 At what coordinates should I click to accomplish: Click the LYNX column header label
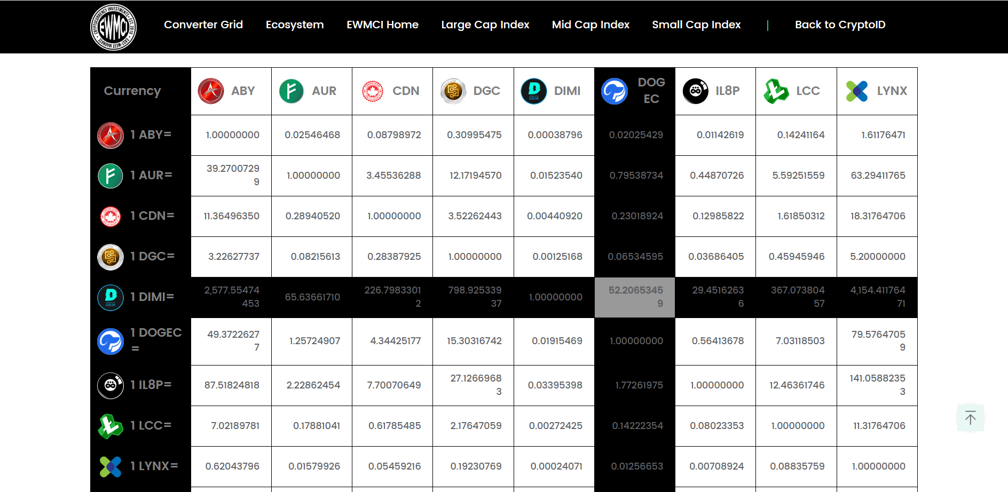tap(892, 91)
